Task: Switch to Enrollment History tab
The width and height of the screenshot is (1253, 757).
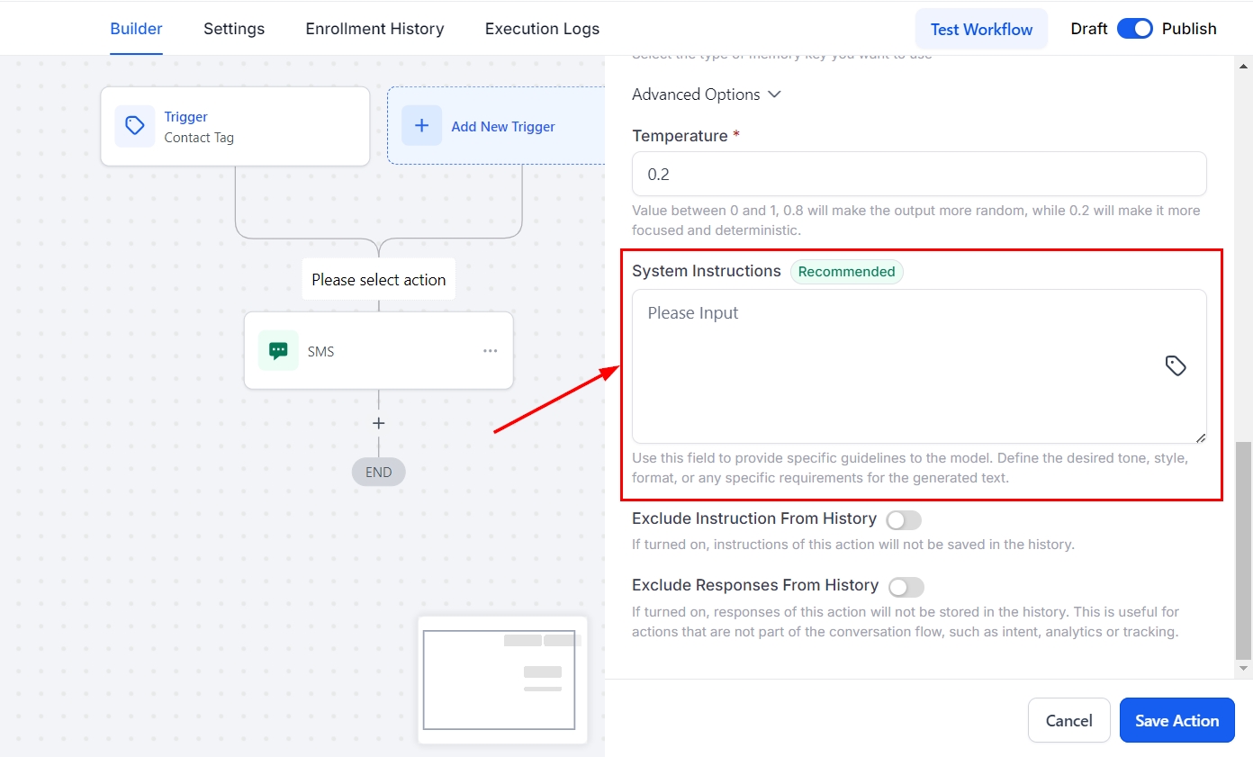Action: [374, 29]
